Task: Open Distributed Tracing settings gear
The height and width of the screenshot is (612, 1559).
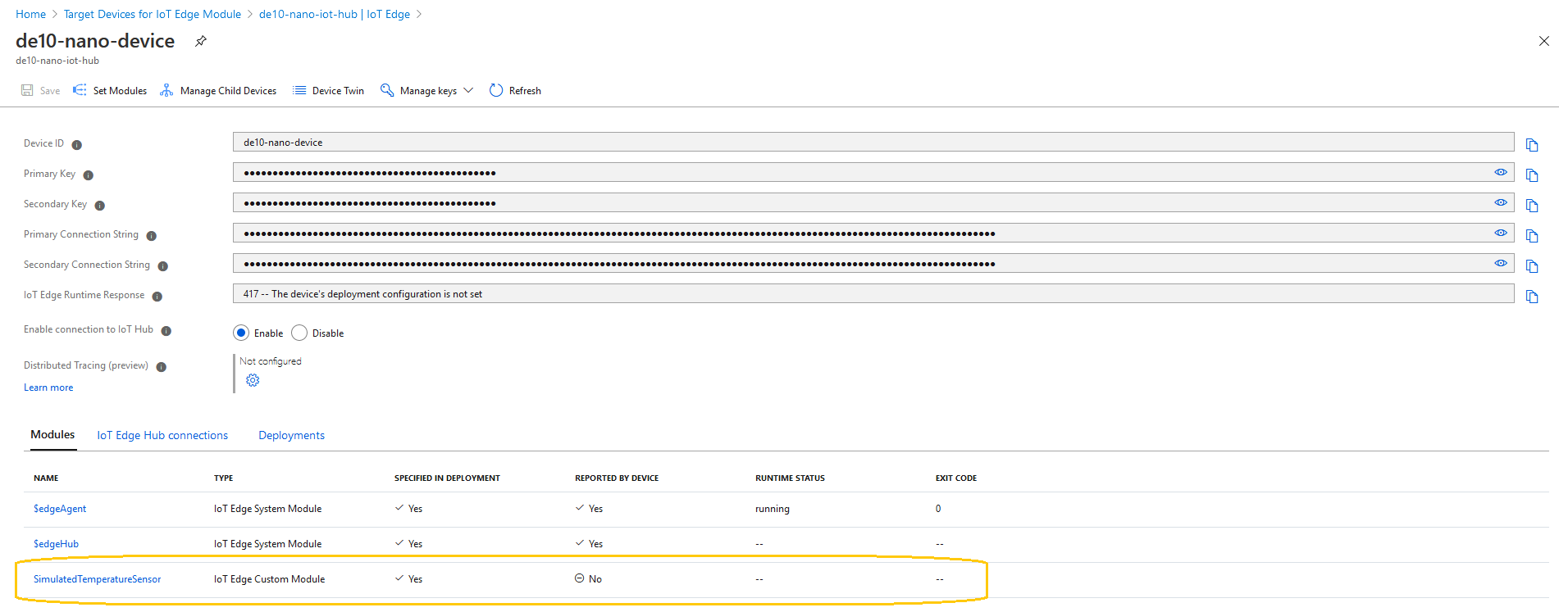Action: [253, 380]
